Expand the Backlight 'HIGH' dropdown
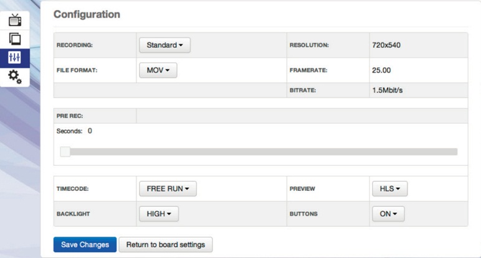 point(158,213)
